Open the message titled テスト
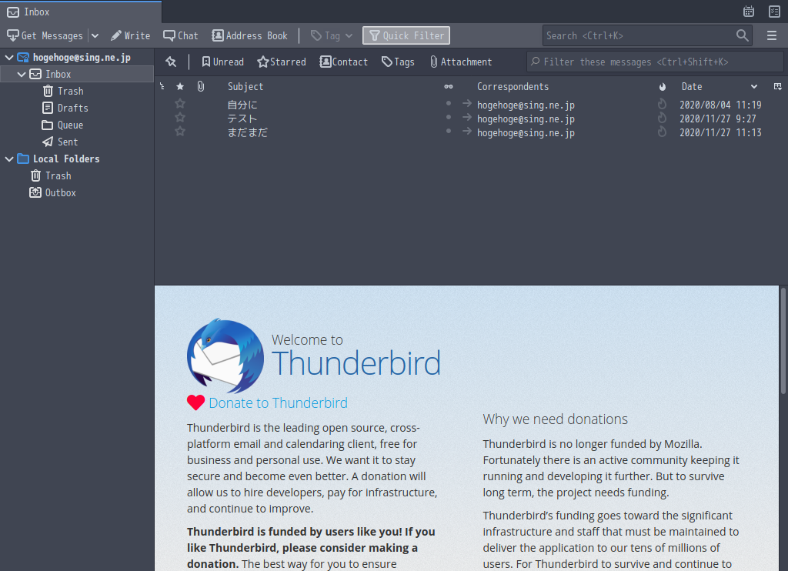Screen dimensions: 788x571 pos(242,119)
